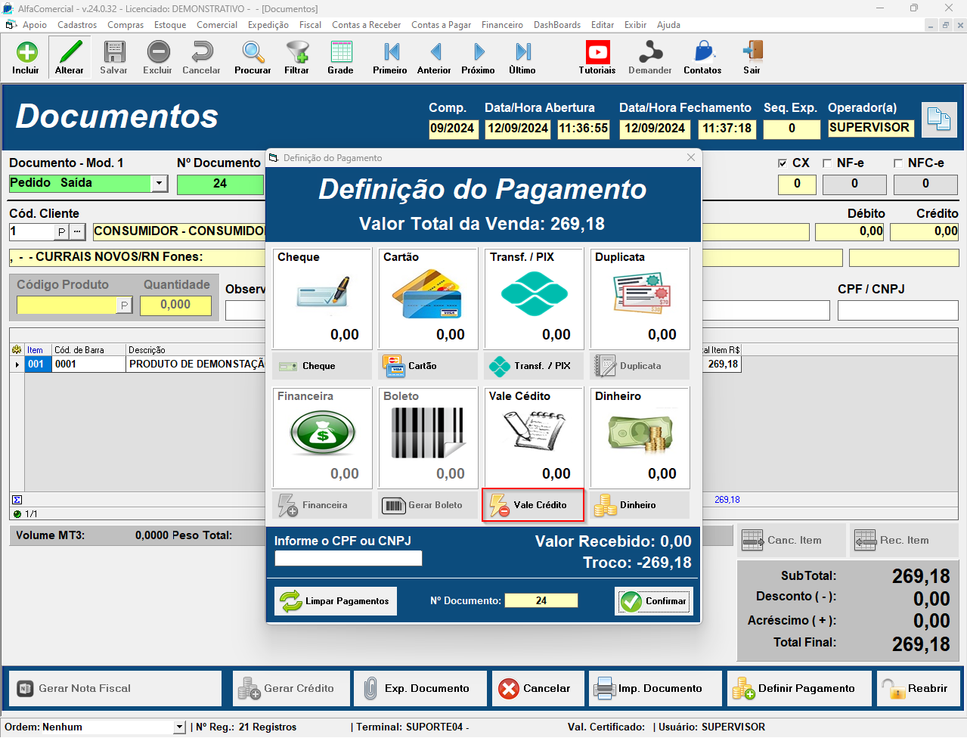Viewport: 967px width, 738px height.
Task: Click the Vale Crédito payment button
Action: [x=533, y=505]
